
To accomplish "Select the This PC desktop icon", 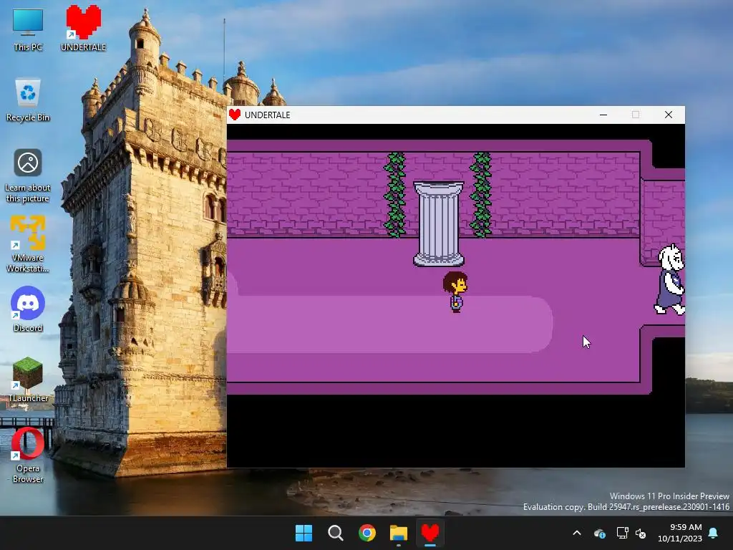I will (28, 29).
